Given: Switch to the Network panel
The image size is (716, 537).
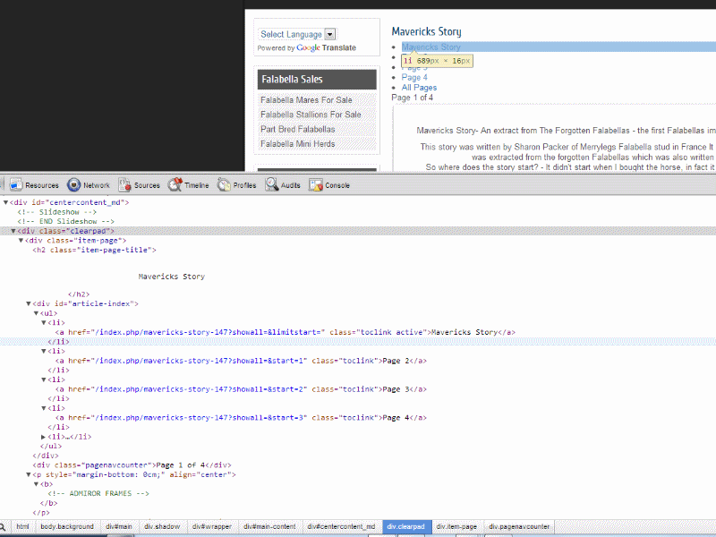Looking at the screenshot, I should pos(89,185).
